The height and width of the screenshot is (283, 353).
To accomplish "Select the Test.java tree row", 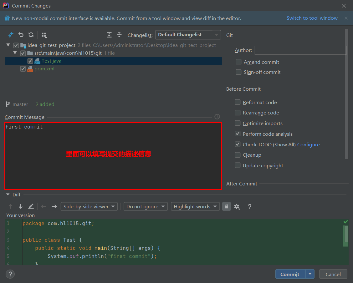I will pyautogui.click(x=113, y=61).
